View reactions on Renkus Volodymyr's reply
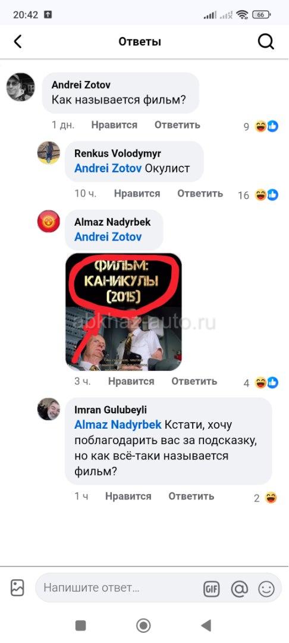This screenshot has width=289, height=643. tap(258, 195)
